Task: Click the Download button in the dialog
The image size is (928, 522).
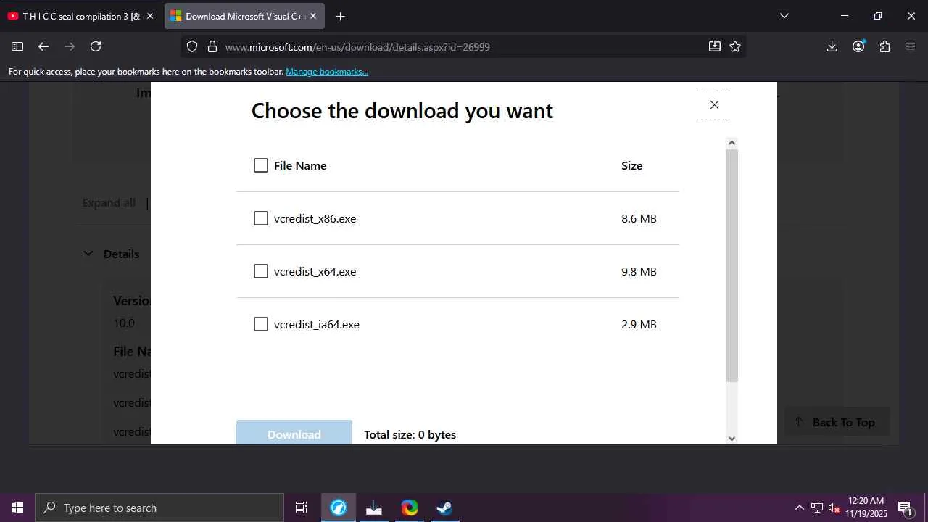Action: click(294, 433)
